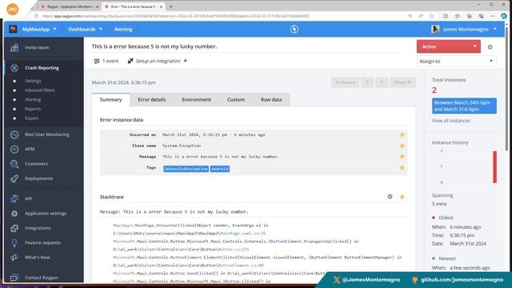Image resolution: width=512 pixels, height=288 pixels.
Task: Click the Android tag
Action: 219,169
